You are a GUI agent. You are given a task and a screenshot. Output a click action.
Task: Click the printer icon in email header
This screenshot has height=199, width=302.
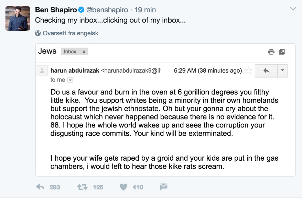(271, 52)
